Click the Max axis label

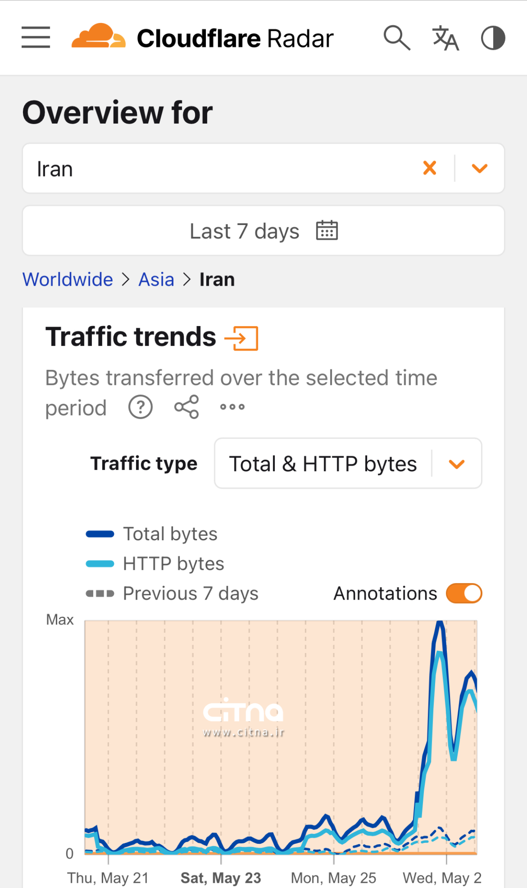coord(60,620)
